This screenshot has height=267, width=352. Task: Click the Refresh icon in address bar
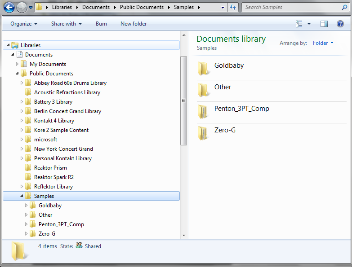point(233,7)
